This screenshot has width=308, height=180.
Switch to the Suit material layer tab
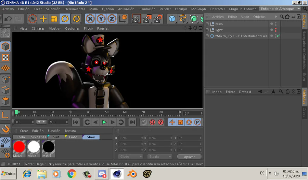(x=56, y=137)
